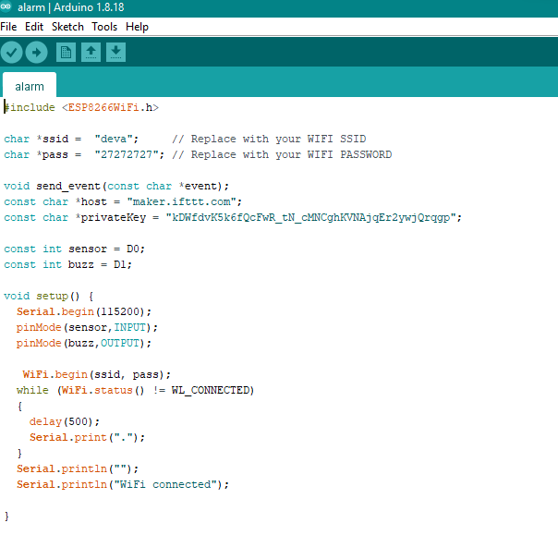Click the Serial.println("") line
The width and height of the screenshot is (558, 535).
(78, 468)
